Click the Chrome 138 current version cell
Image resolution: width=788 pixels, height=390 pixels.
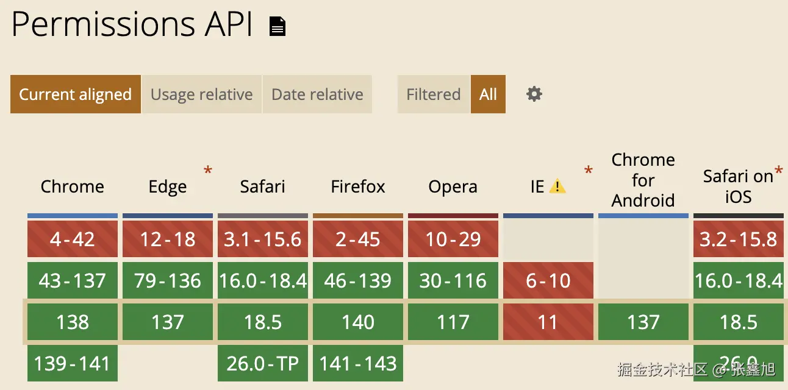[x=73, y=322]
